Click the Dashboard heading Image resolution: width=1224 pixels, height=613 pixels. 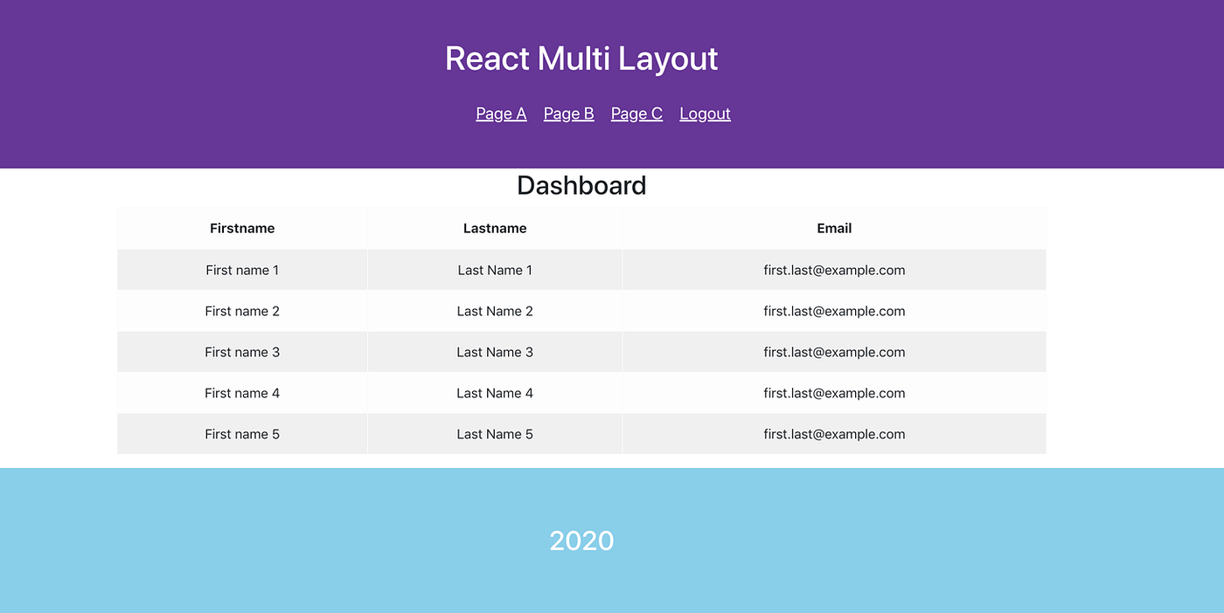click(581, 184)
